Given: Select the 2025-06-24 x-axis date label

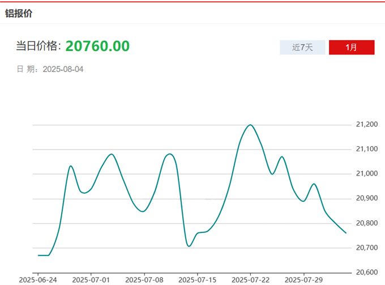Looking at the screenshot, I should (37, 279).
